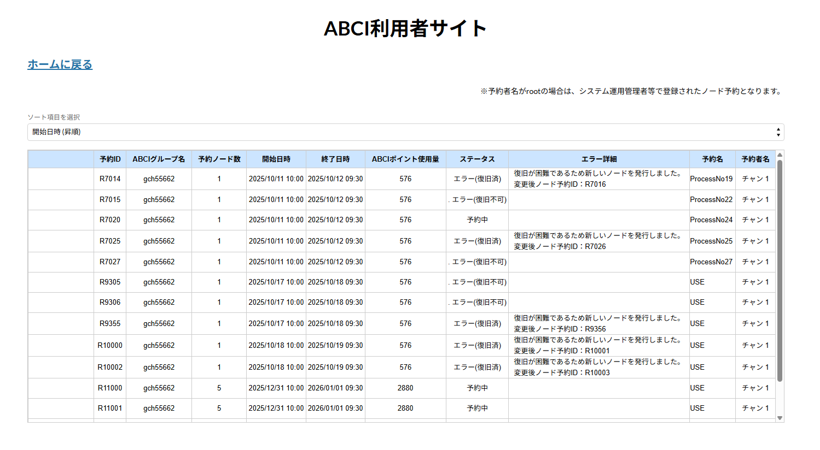The image size is (820, 450).
Task: Click the R11000 reservation ID cell
Action: pyautogui.click(x=110, y=388)
